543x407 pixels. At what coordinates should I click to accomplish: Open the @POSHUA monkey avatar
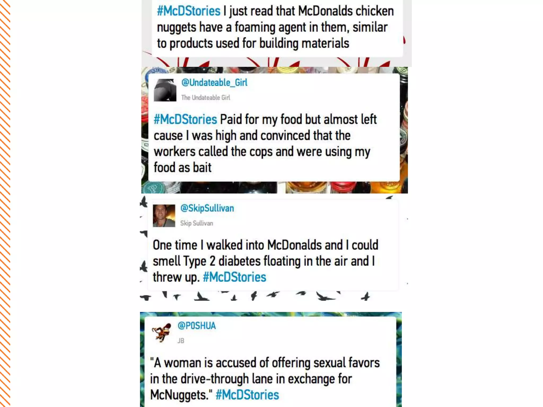click(x=161, y=333)
